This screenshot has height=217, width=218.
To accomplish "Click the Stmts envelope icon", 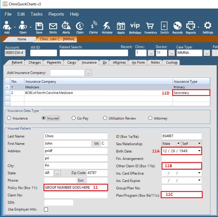I will (53, 28).
